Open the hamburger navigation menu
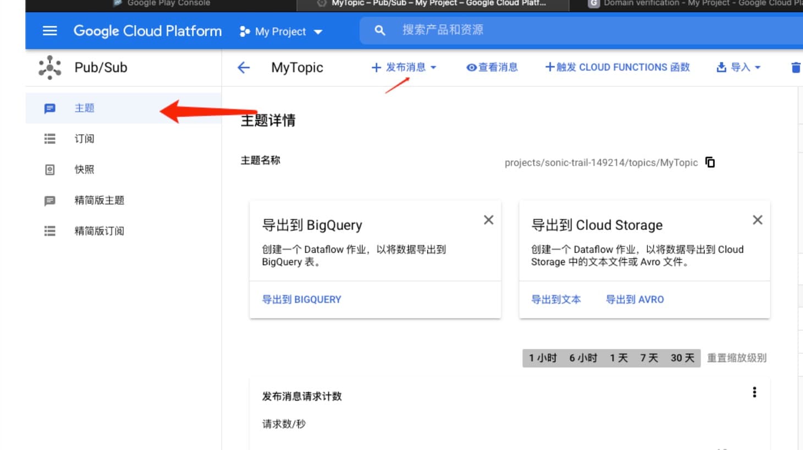The width and height of the screenshot is (803, 450). (x=50, y=31)
